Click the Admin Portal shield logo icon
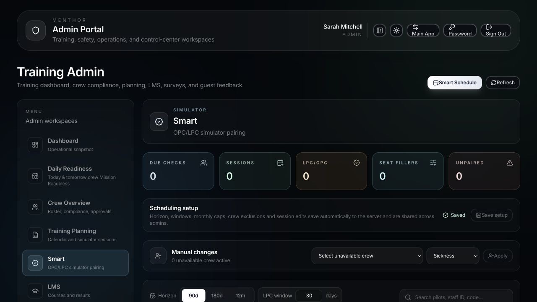The width and height of the screenshot is (537, 302). coord(36,31)
